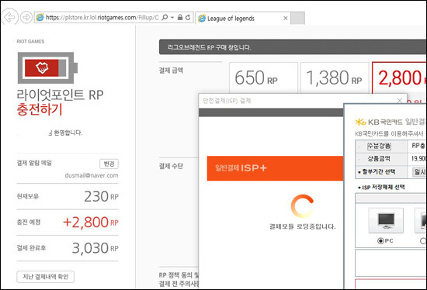Click the +2,800 RP charge amount text
The width and height of the screenshot is (427, 290).
91,223
